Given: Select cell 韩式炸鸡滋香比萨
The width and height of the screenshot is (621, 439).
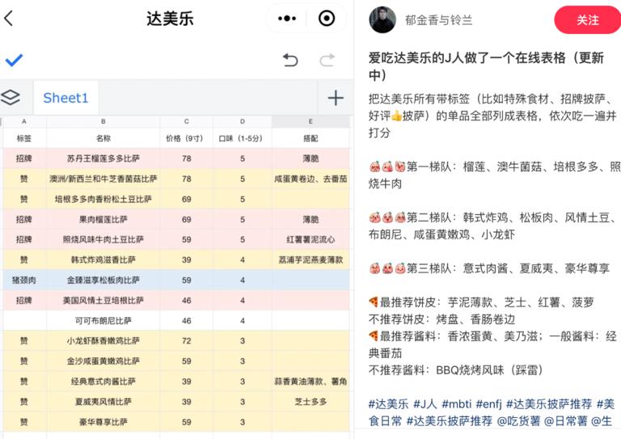Looking at the screenshot, I should click(x=103, y=260).
